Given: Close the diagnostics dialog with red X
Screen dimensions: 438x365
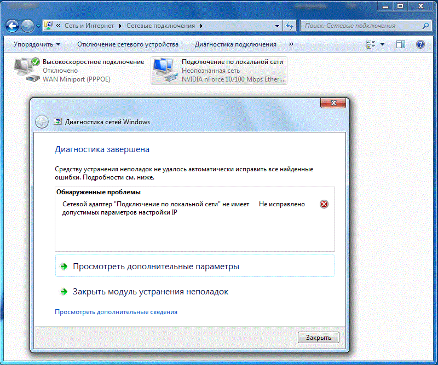Looking at the screenshot, I should tap(333, 103).
